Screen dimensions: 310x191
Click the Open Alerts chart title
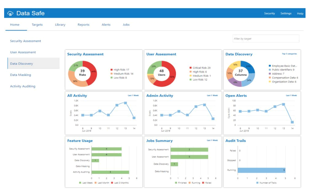click(x=236, y=96)
